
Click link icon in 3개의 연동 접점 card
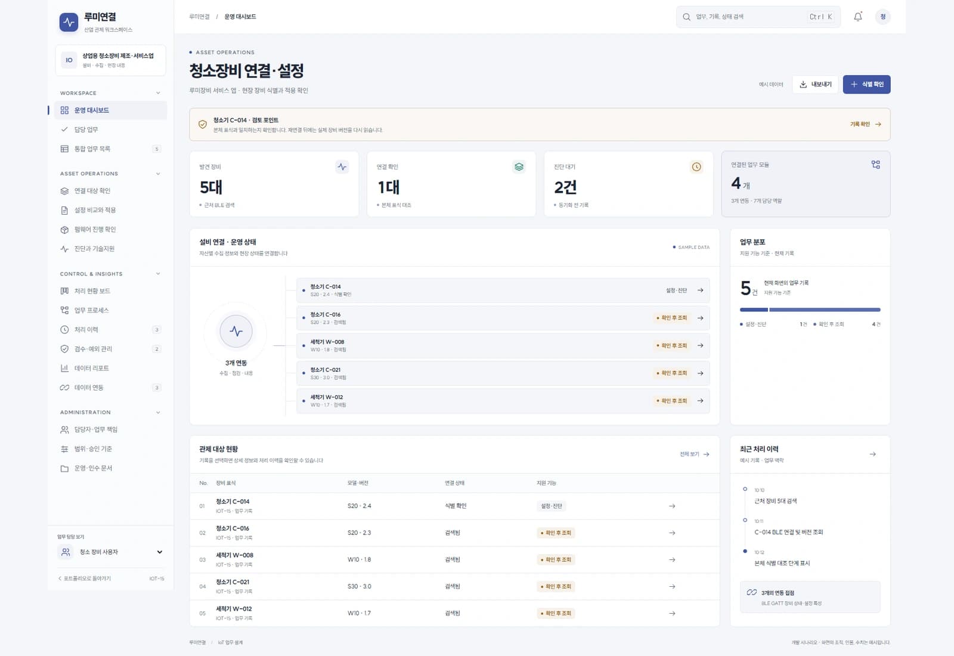point(752,592)
